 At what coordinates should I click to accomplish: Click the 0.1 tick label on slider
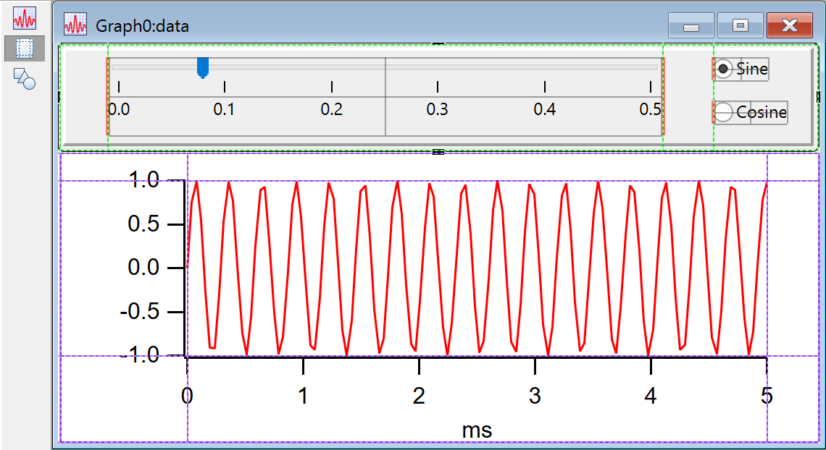[x=224, y=109]
